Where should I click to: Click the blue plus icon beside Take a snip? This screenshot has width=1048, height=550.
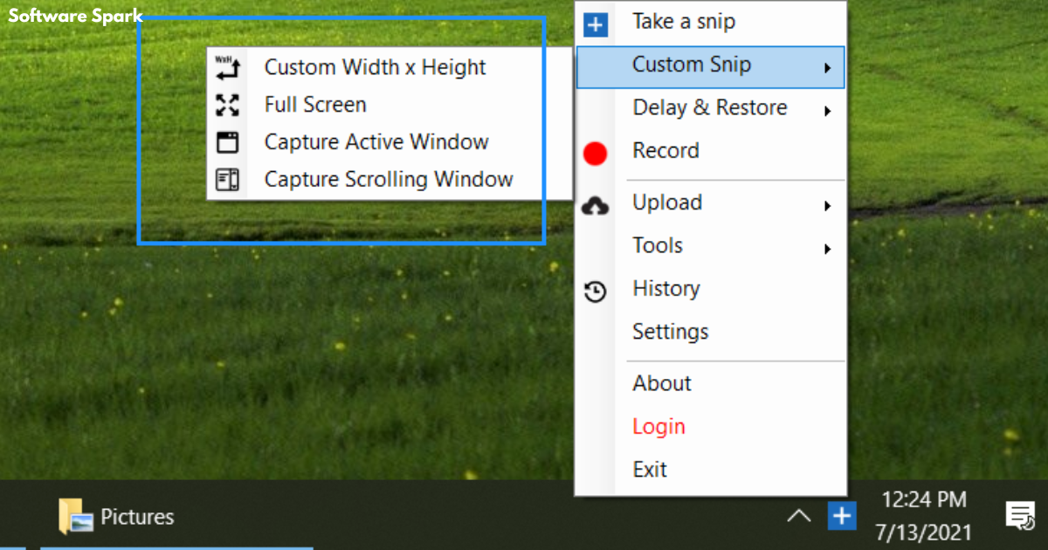point(595,24)
